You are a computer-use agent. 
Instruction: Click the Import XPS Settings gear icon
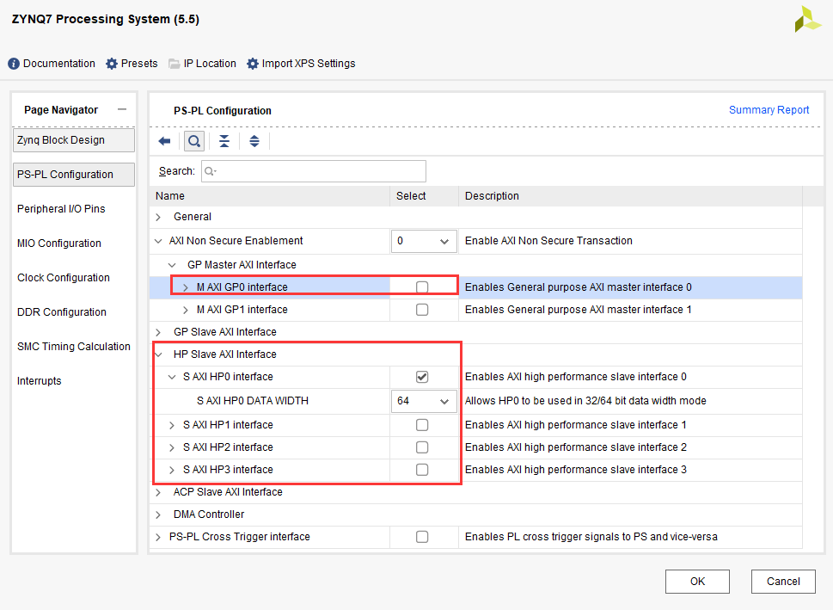pyautogui.click(x=253, y=64)
